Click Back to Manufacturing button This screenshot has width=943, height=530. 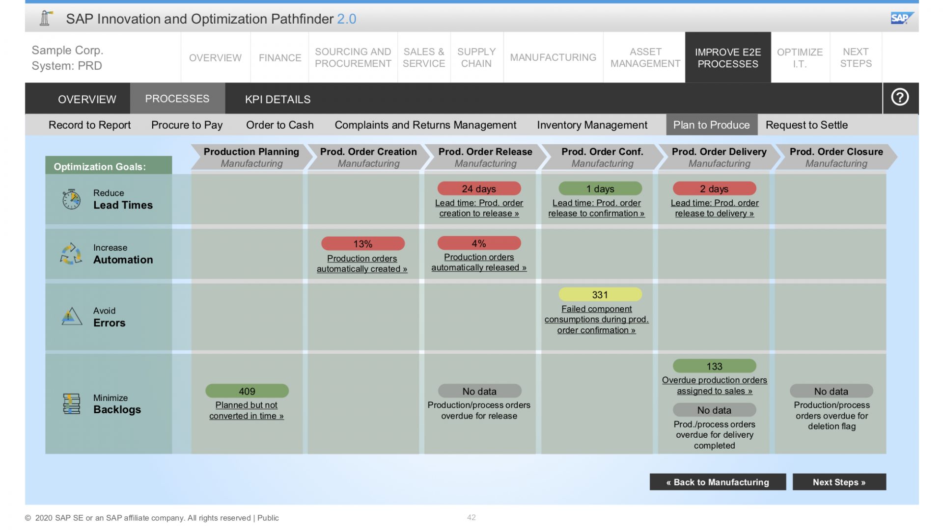tap(718, 482)
